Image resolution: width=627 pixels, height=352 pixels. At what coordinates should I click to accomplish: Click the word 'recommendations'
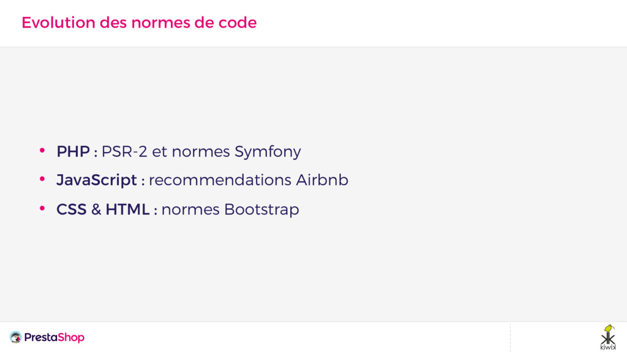(220, 180)
